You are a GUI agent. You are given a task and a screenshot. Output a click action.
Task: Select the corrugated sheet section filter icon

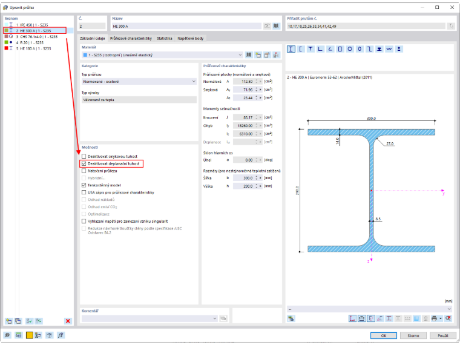pyautogui.click(x=389, y=49)
